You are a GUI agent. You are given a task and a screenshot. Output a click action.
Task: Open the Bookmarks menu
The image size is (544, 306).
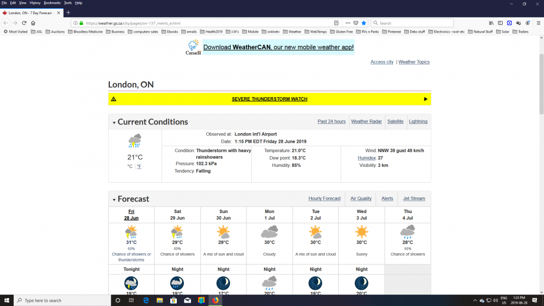[x=52, y=3]
